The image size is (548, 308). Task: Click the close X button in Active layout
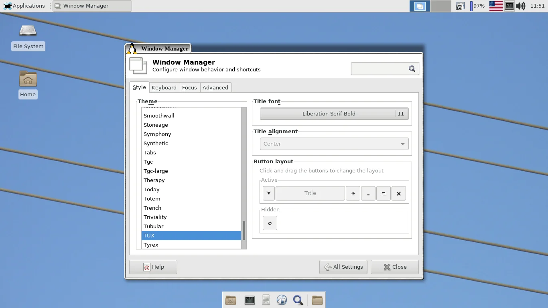coord(399,193)
